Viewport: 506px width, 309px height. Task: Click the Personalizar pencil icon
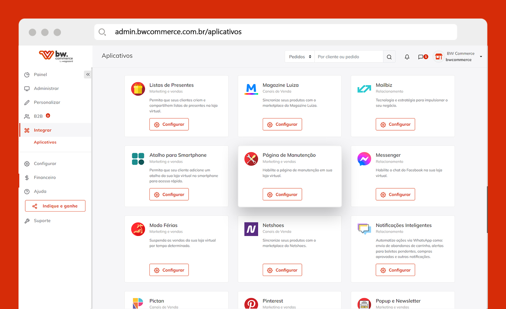(27, 102)
